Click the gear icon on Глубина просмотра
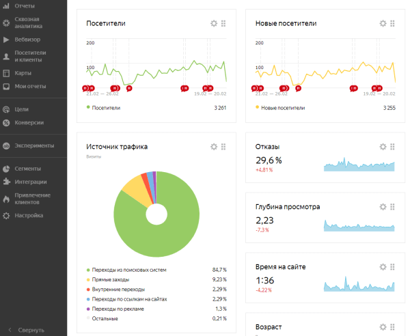Viewport: 410px width, 336px height. (383, 207)
